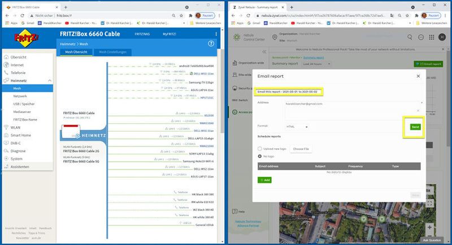Reload the fritz.box browser page
Image resolution: width=452 pixels, height=245 pixels.
coord(22,16)
